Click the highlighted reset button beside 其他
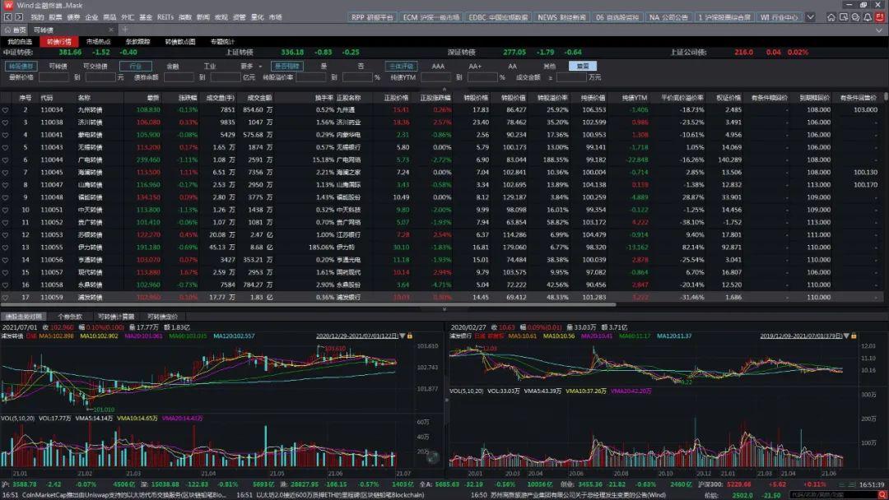The image size is (889, 500). coord(583,67)
